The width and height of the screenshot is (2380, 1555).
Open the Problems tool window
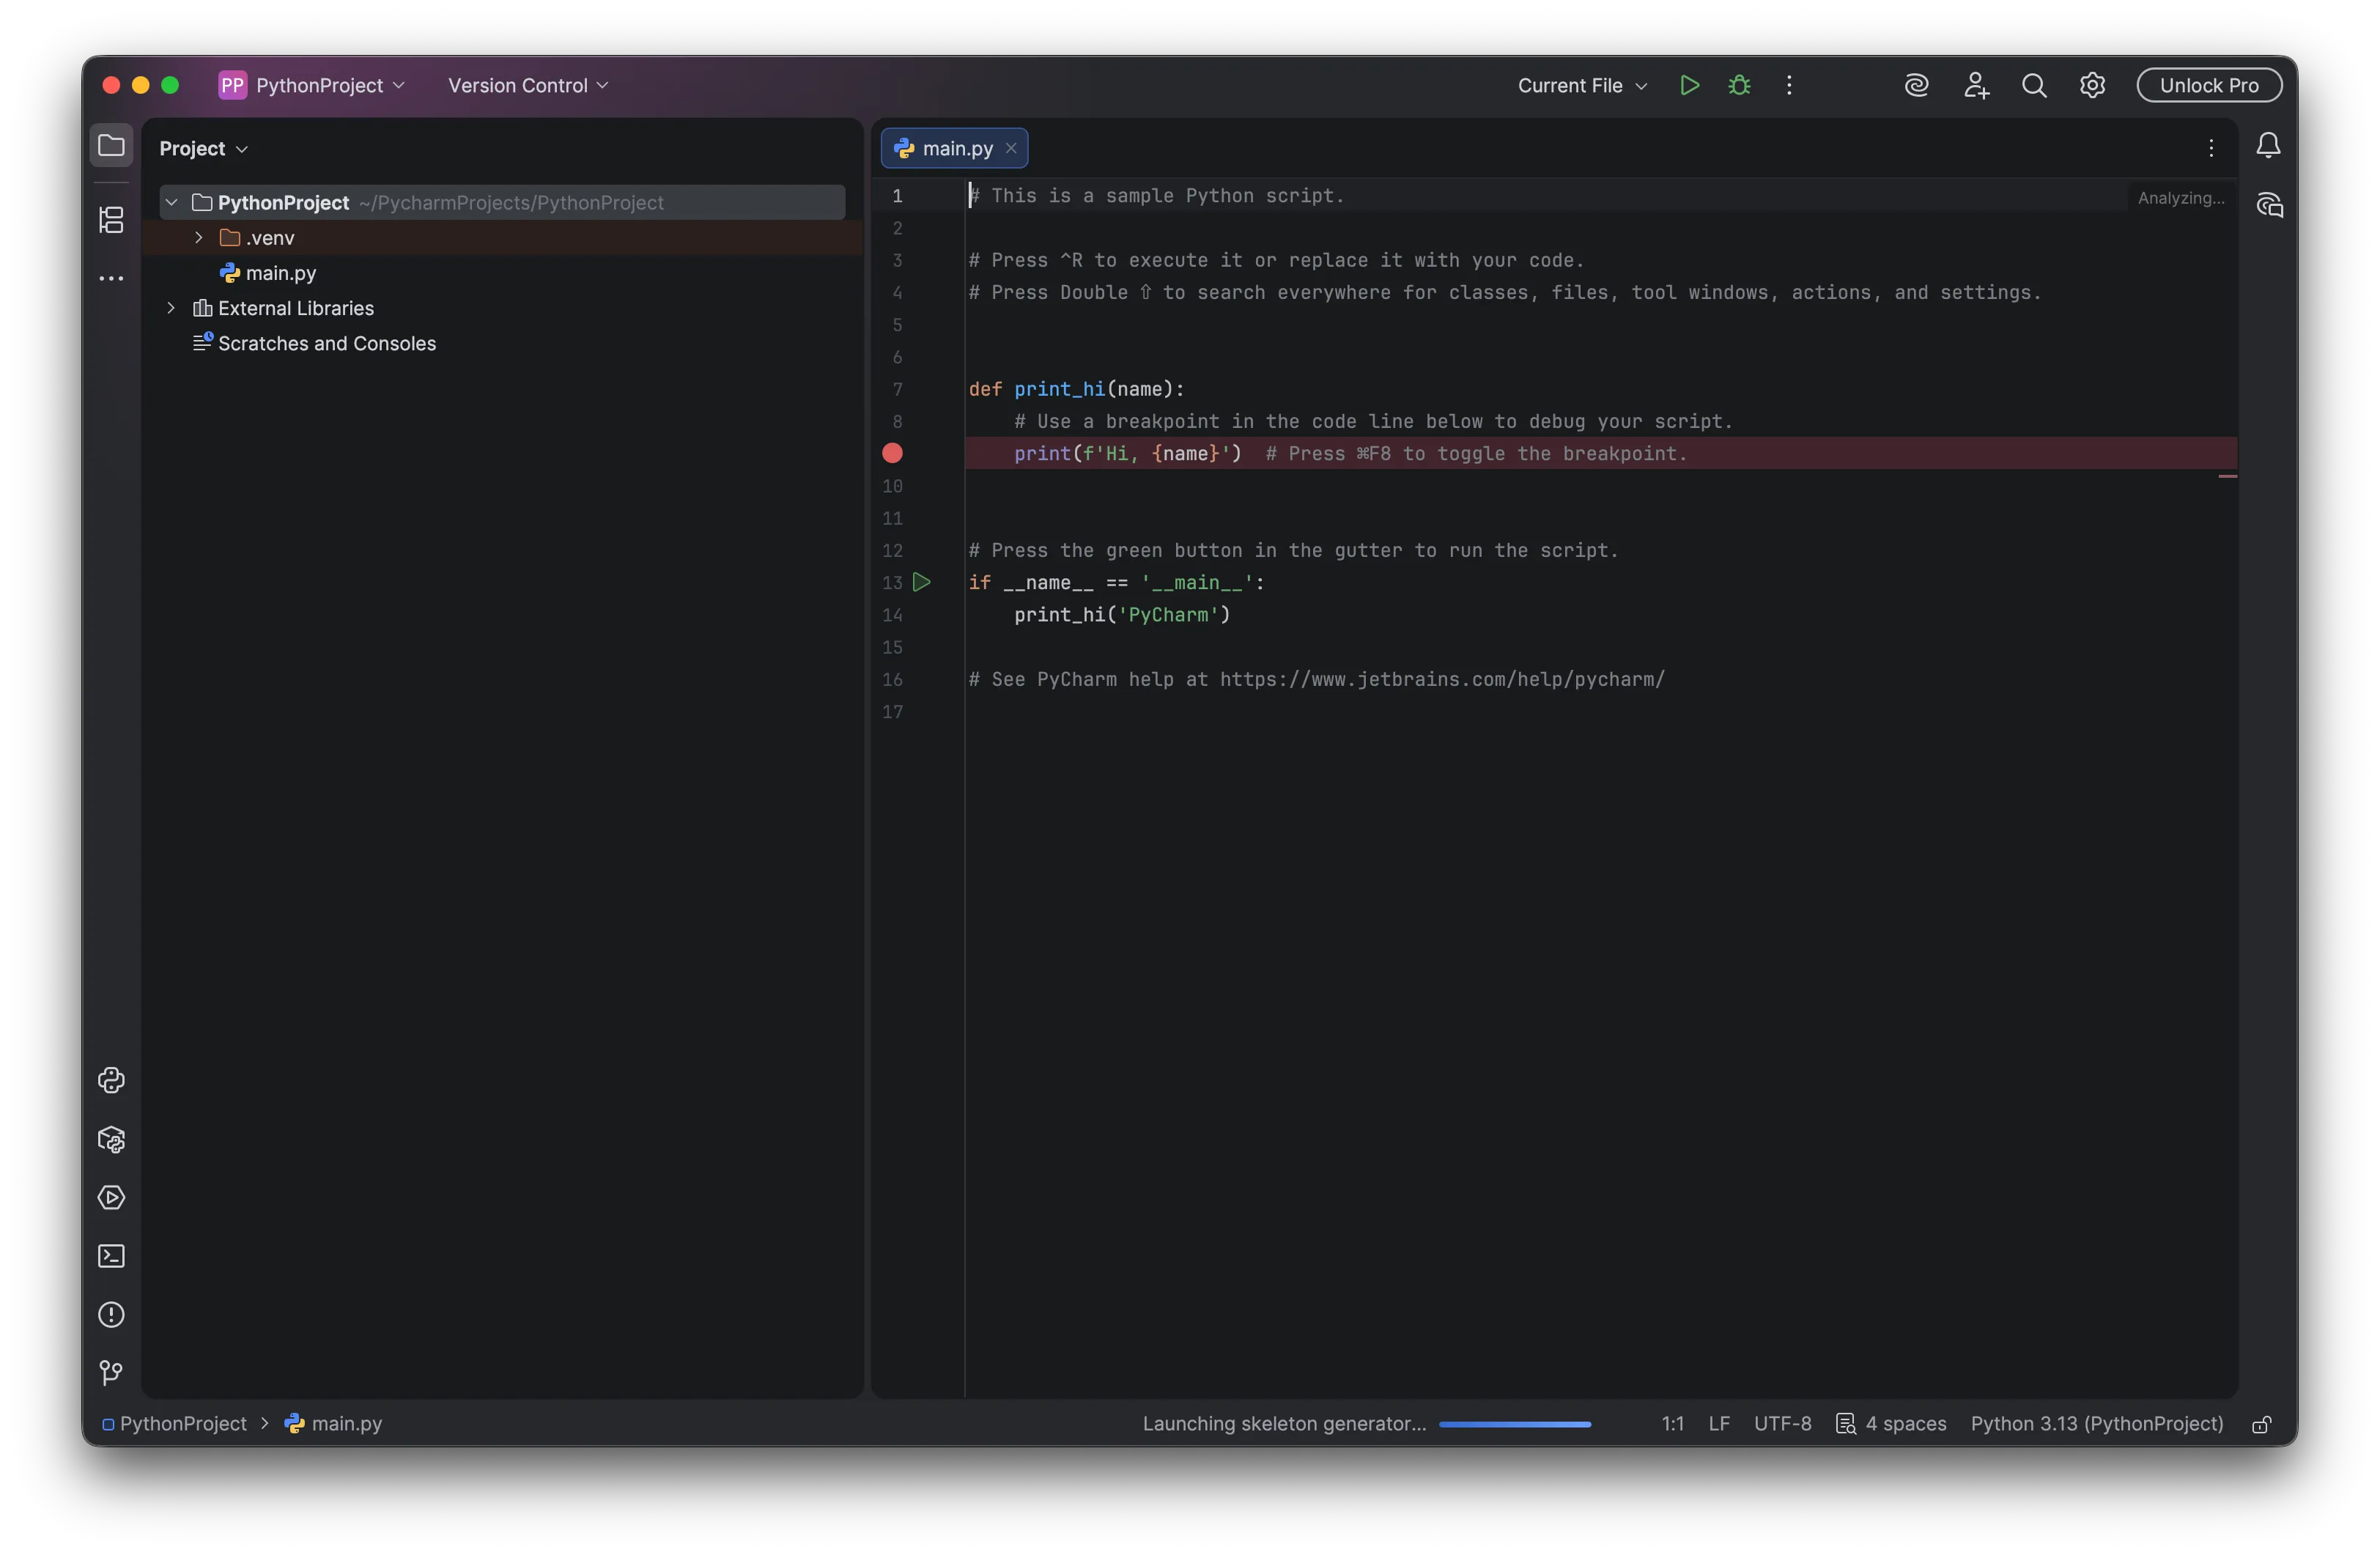pos(112,1315)
